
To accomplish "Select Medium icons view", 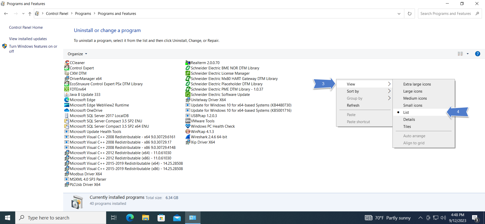I will click(424, 98).
